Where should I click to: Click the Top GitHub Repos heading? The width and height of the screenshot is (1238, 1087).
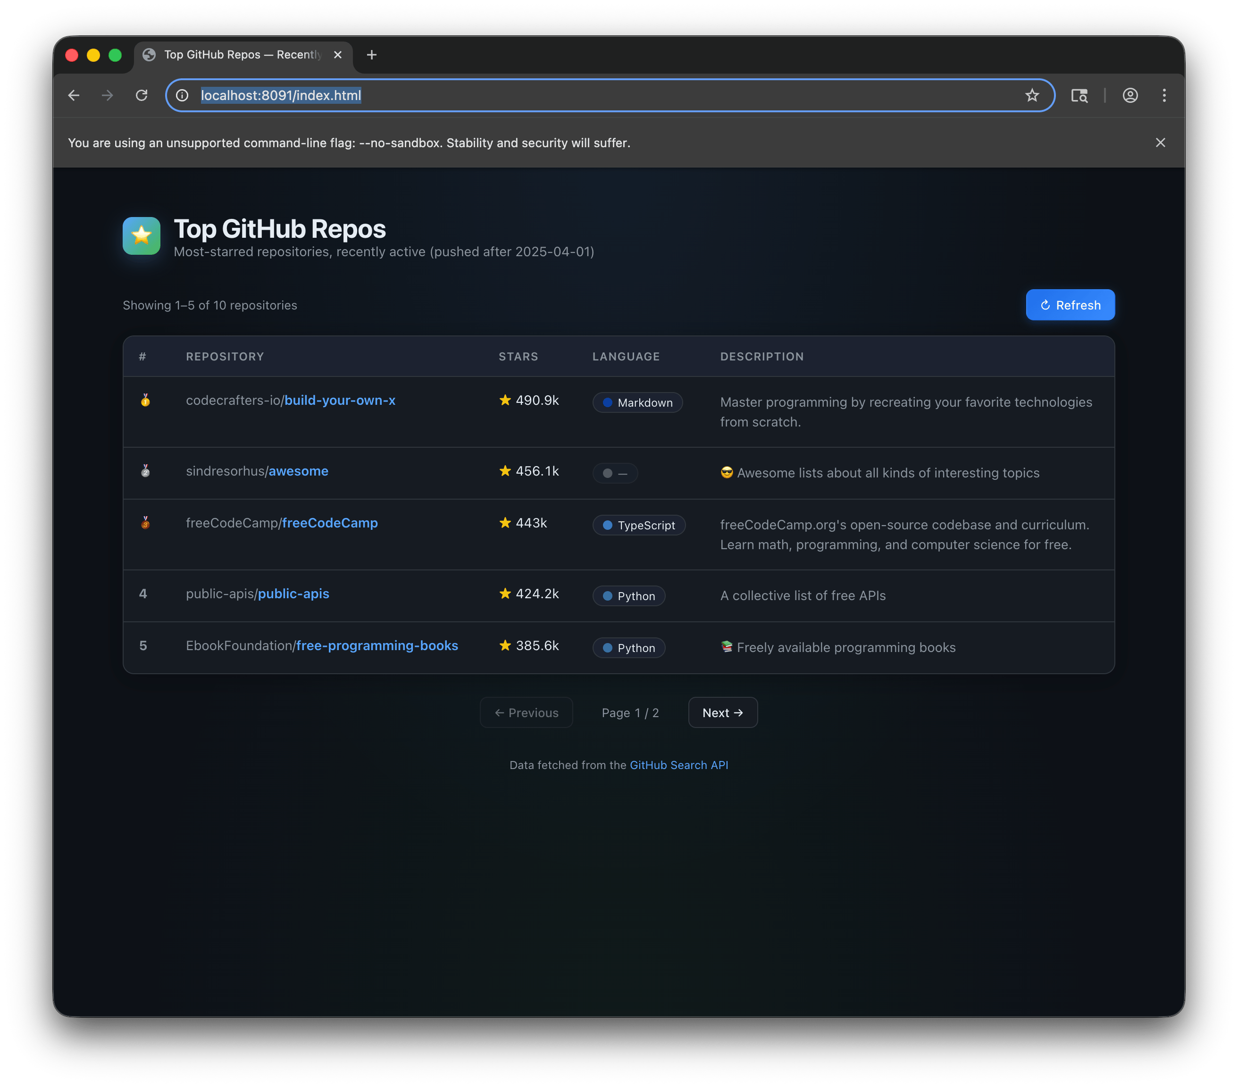click(280, 229)
